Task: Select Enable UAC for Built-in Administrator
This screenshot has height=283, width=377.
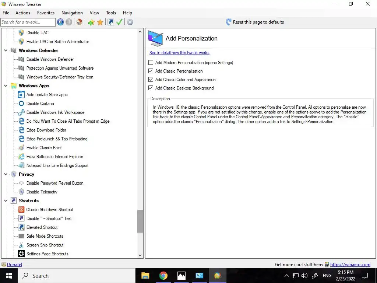Action: (x=58, y=42)
